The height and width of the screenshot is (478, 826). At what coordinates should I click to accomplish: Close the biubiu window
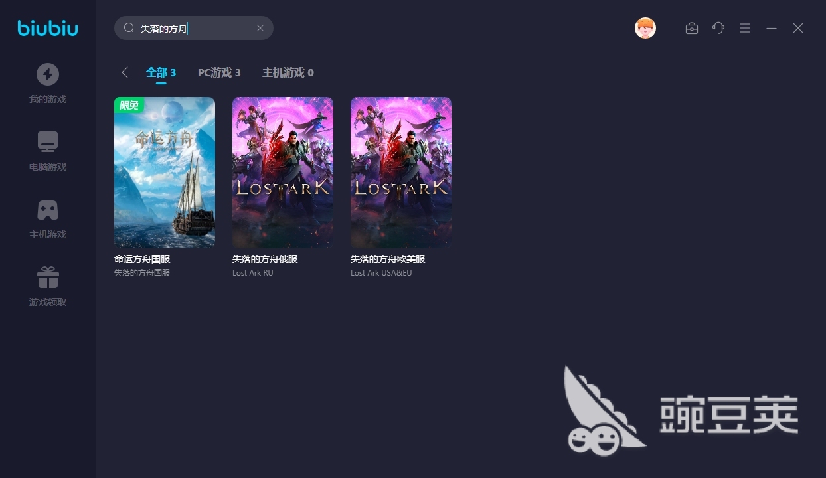[x=798, y=28]
